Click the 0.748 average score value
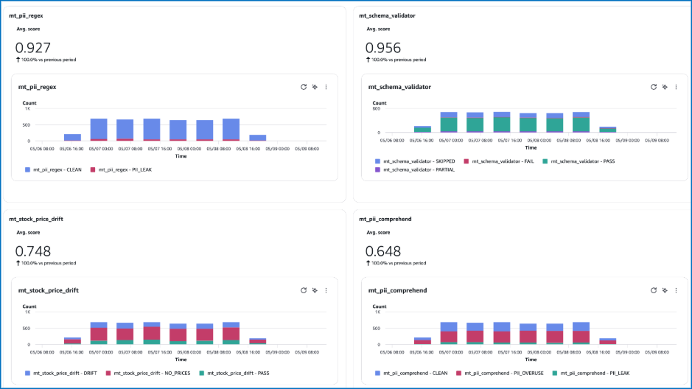Viewport: 692px width, 389px height. [x=33, y=251]
